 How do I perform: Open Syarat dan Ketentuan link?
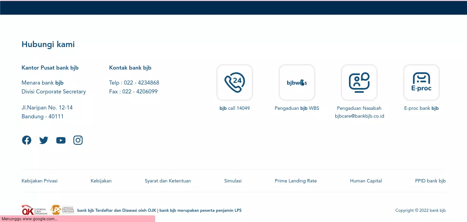(168, 181)
